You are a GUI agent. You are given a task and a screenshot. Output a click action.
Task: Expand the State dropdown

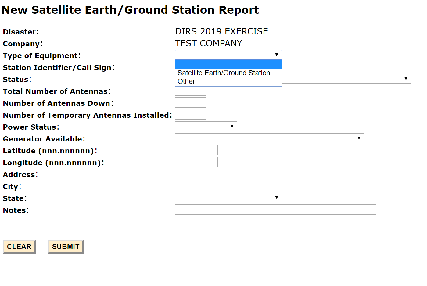pos(228,198)
